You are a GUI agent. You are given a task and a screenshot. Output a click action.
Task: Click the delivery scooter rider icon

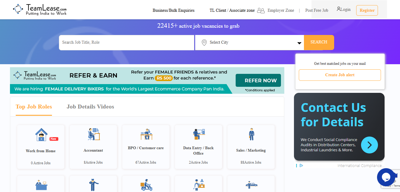[146, 185]
